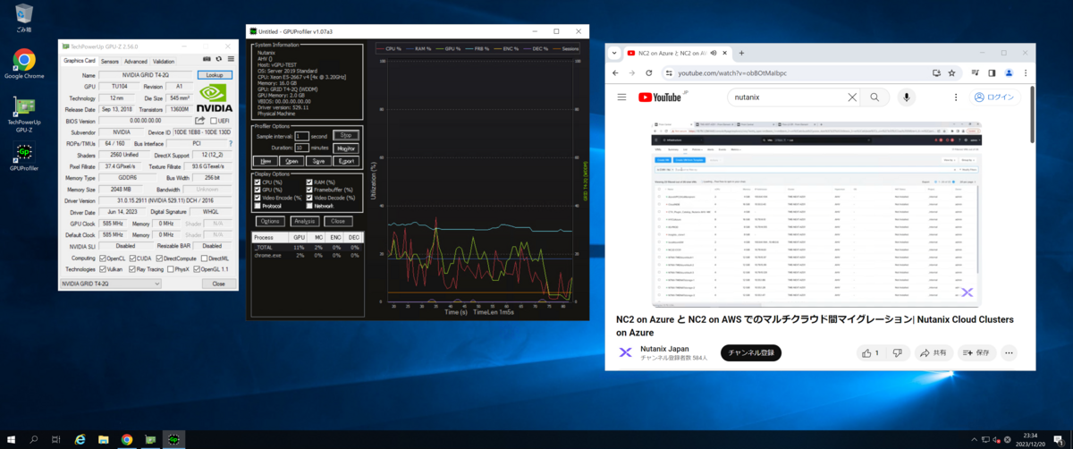Click Bus Interface question mark icon
This screenshot has width=1073, height=449.
[x=230, y=143]
